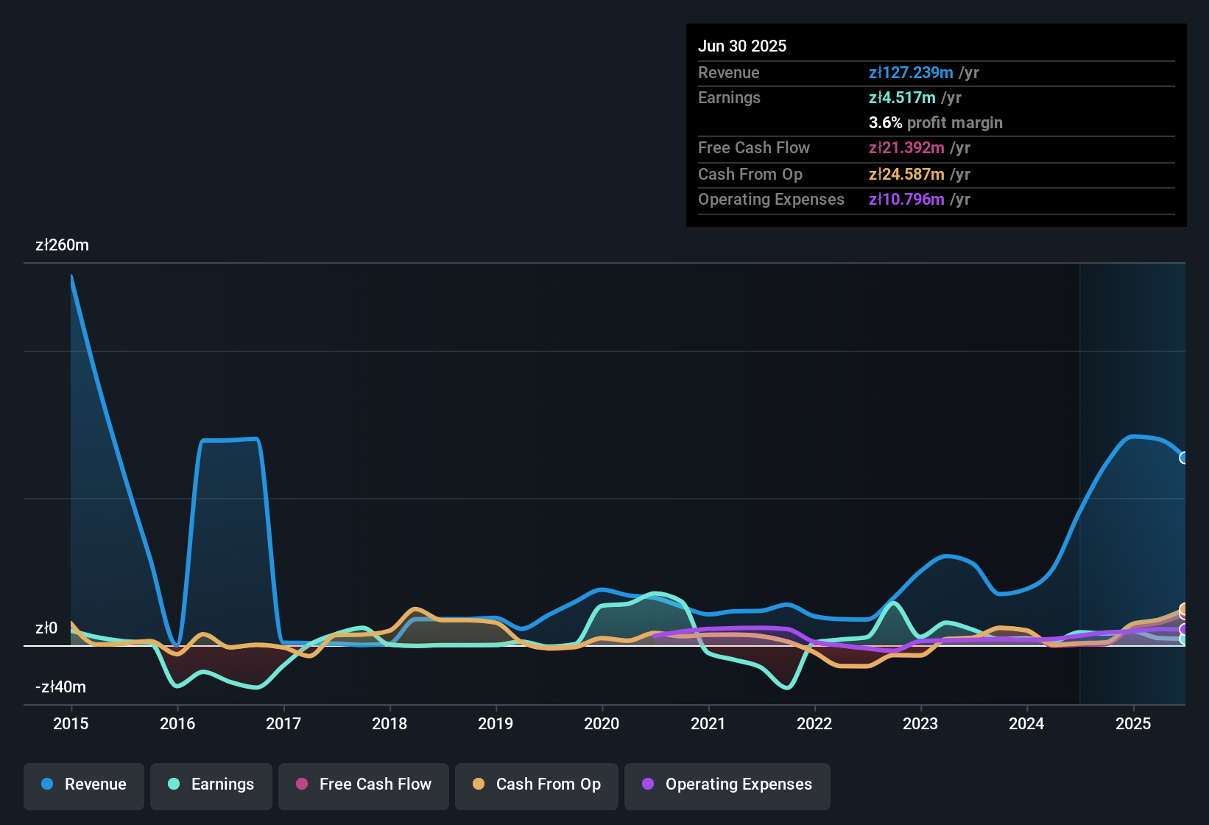Screen dimensions: 1209x825
Task: Click the purple Operating Expenses end-point marker
Action: pyautogui.click(x=1184, y=630)
